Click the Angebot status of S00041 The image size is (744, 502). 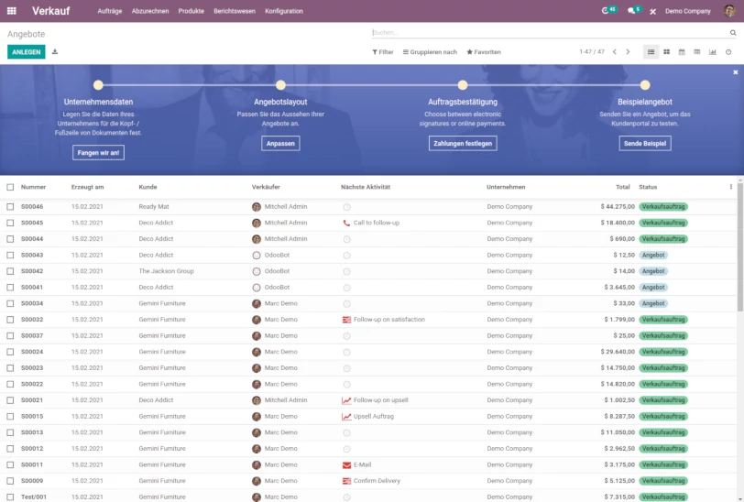click(x=653, y=288)
